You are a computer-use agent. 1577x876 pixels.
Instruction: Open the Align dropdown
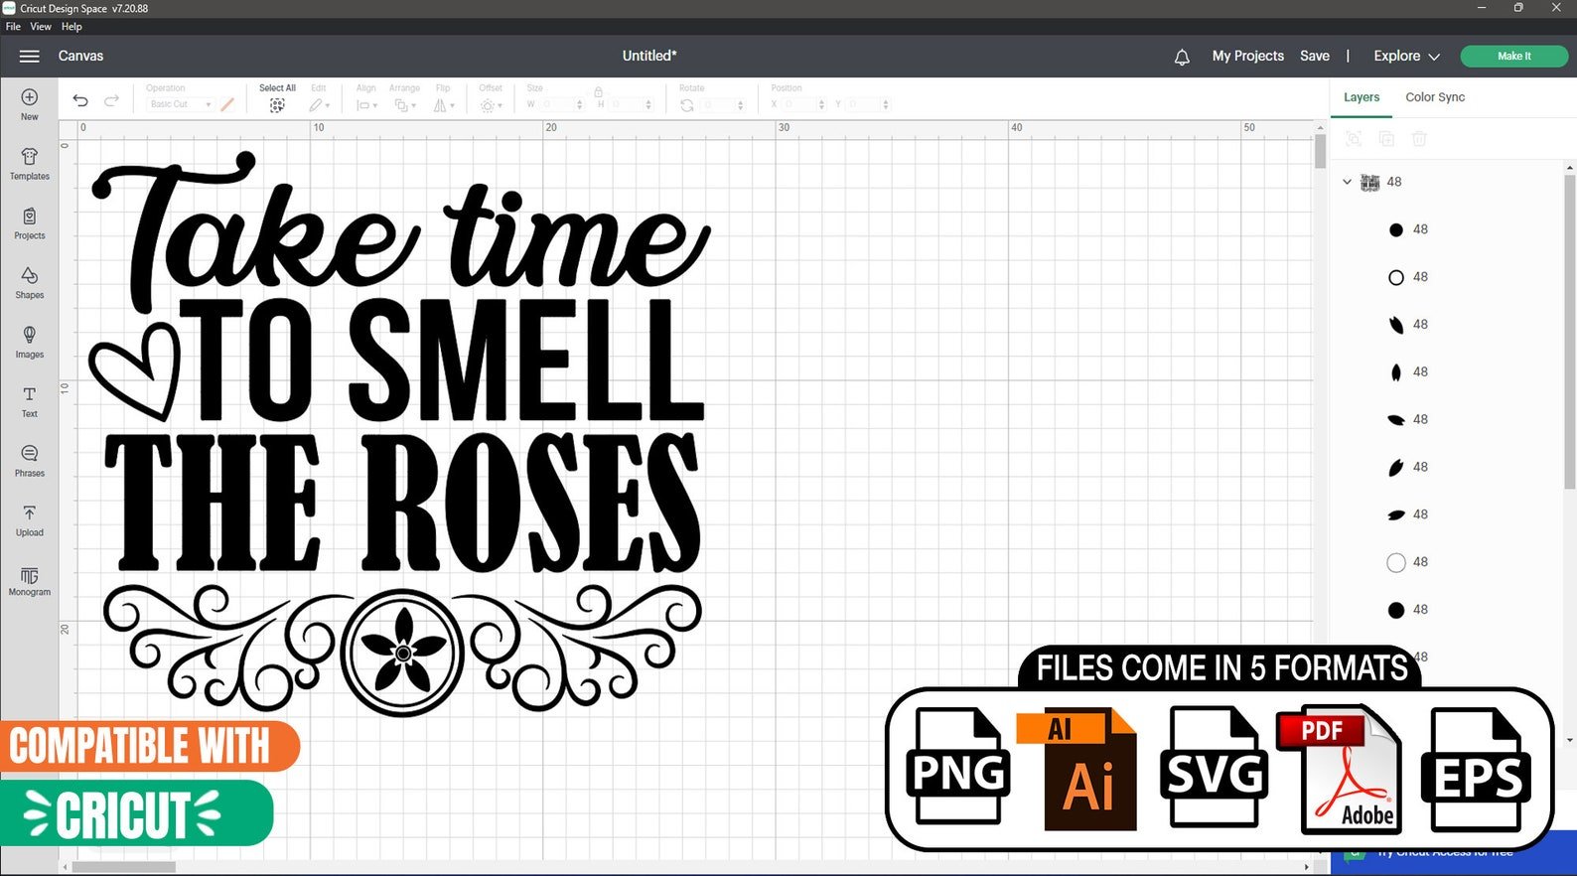point(366,105)
